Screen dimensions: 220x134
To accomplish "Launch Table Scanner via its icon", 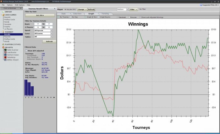I will point(5,50).
